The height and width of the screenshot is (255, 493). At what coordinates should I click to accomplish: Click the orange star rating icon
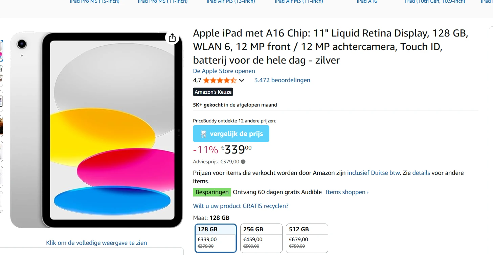pyautogui.click(x=219, y=80)
